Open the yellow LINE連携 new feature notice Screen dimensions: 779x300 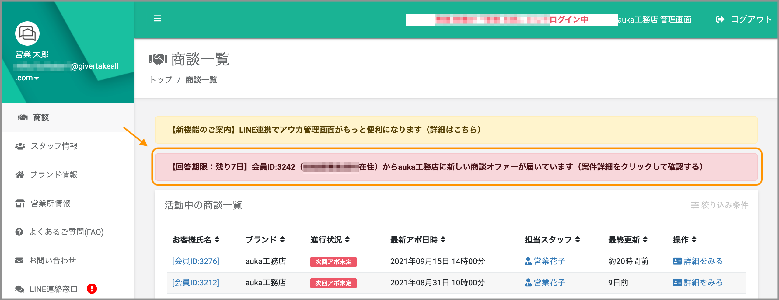click(456, 130)
